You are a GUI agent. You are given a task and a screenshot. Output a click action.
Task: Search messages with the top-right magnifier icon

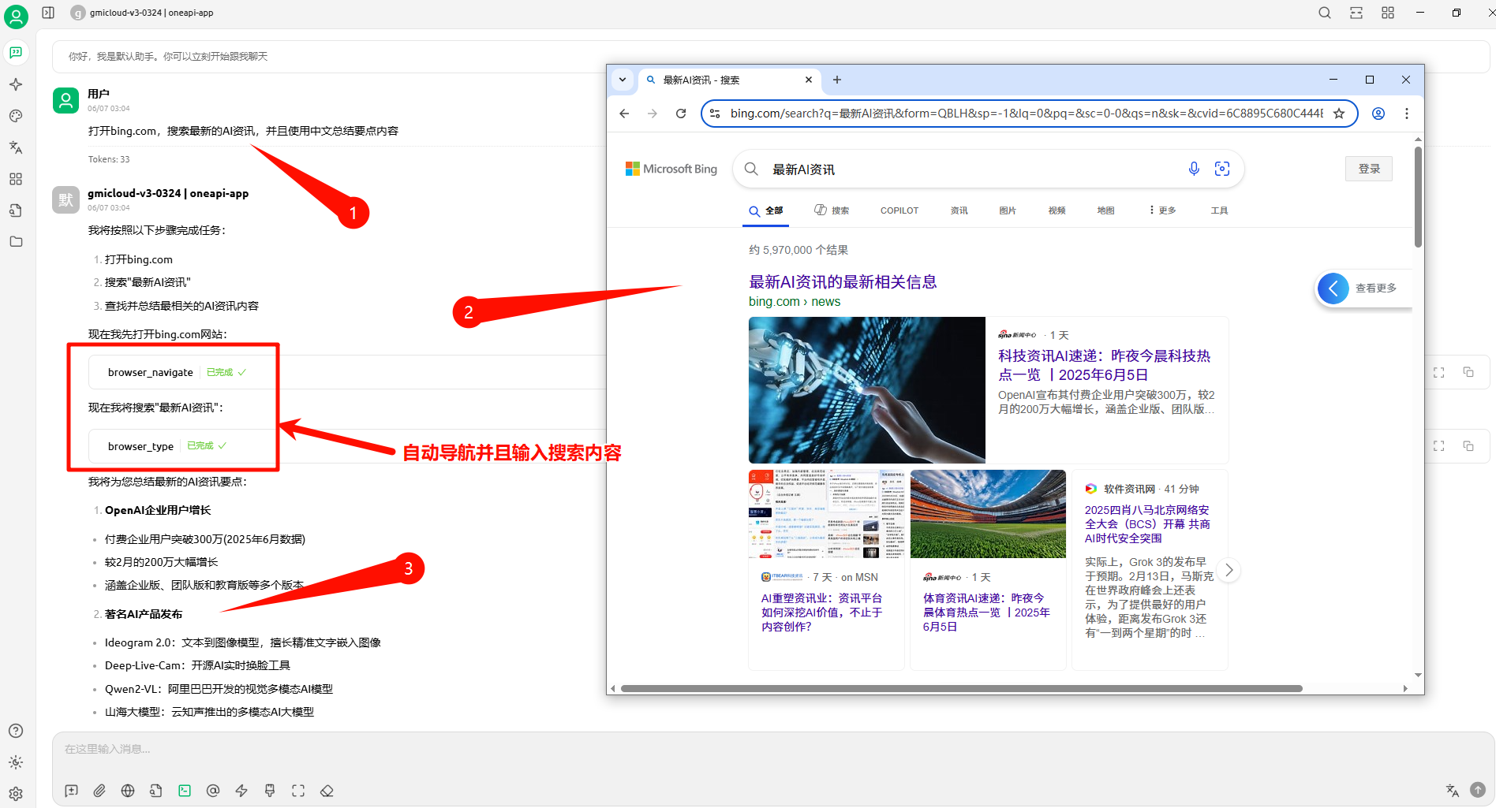[x=1325, y=13]
